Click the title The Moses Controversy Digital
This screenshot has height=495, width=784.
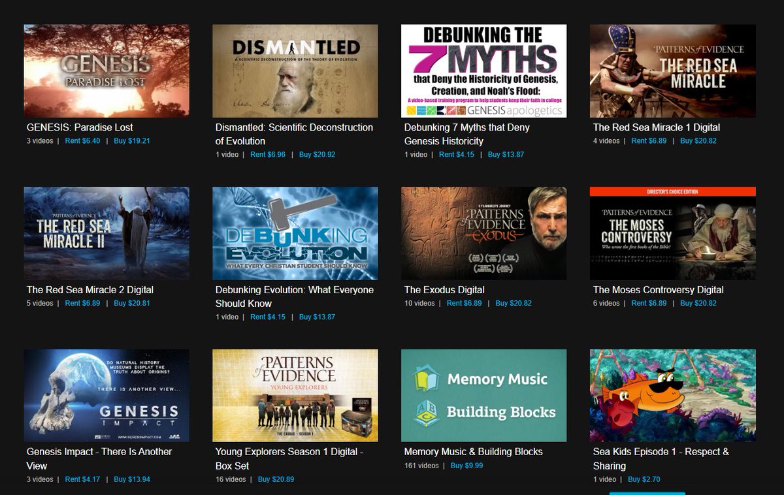tap(659, 290)
